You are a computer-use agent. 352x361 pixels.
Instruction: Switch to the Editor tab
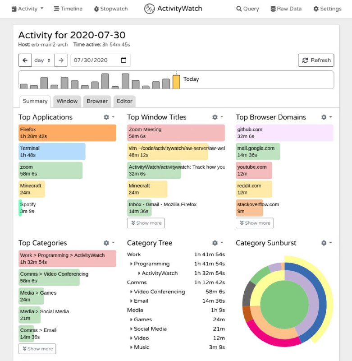click(x=124, y=101)
